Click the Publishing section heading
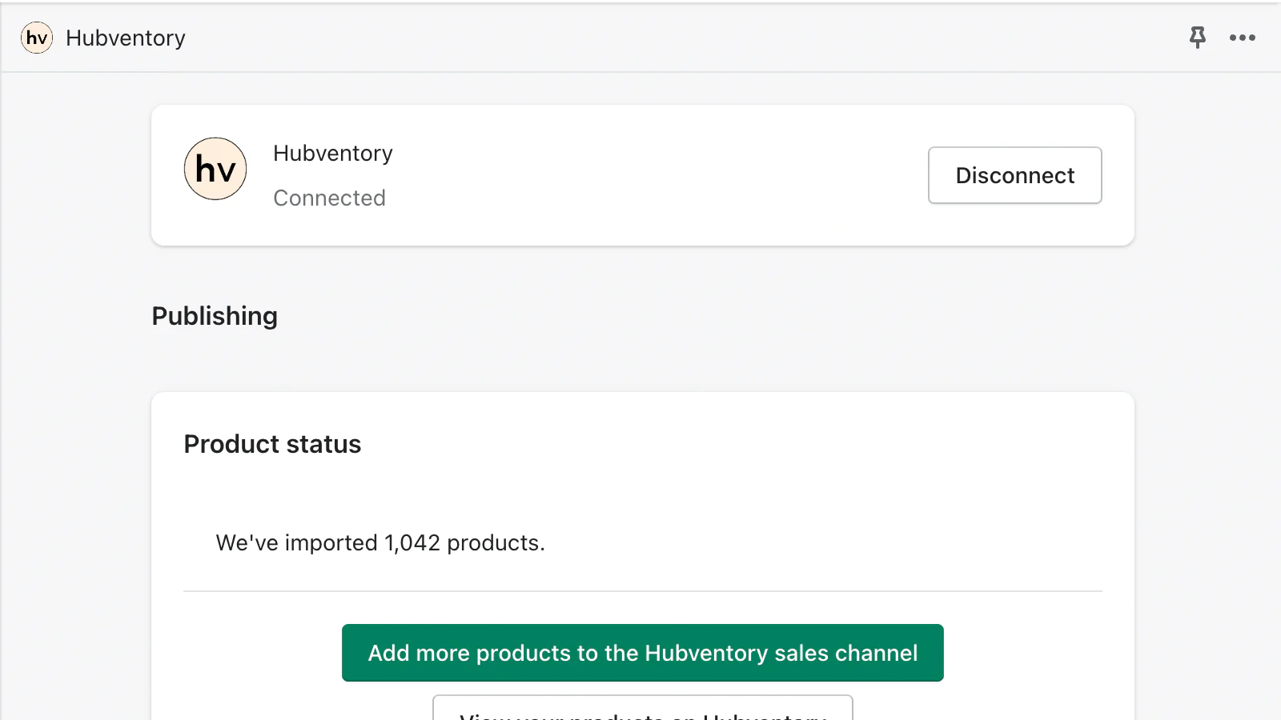The width and height of the screenshot is (1281, 720). [214, 316]
